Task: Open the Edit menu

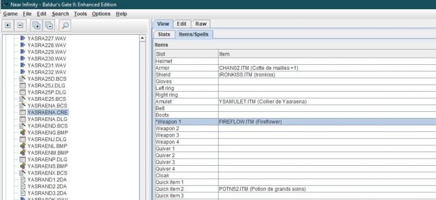Action: [x=42, y=14]
